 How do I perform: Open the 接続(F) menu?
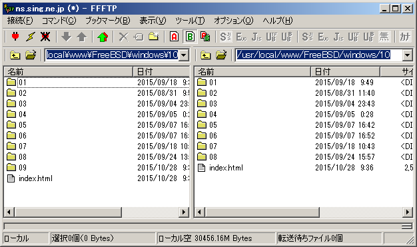click(x=20, y=21)
